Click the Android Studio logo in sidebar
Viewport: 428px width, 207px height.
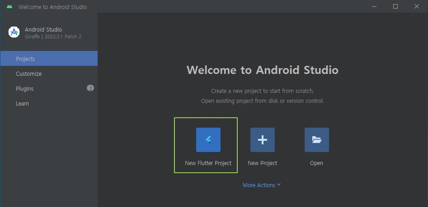14,32
